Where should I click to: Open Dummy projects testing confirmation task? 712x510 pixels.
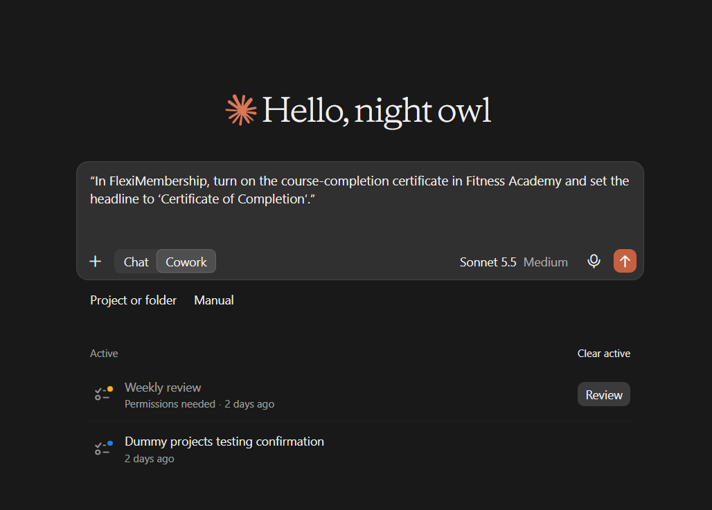pos(224,441)
